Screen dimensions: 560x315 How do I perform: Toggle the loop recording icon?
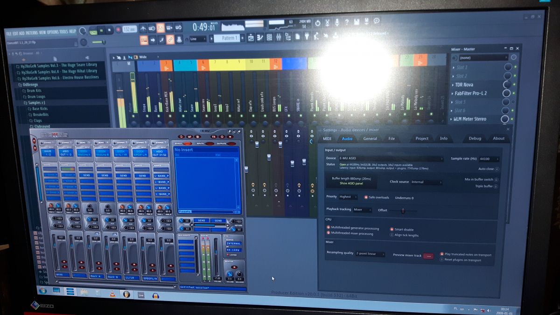179,28
